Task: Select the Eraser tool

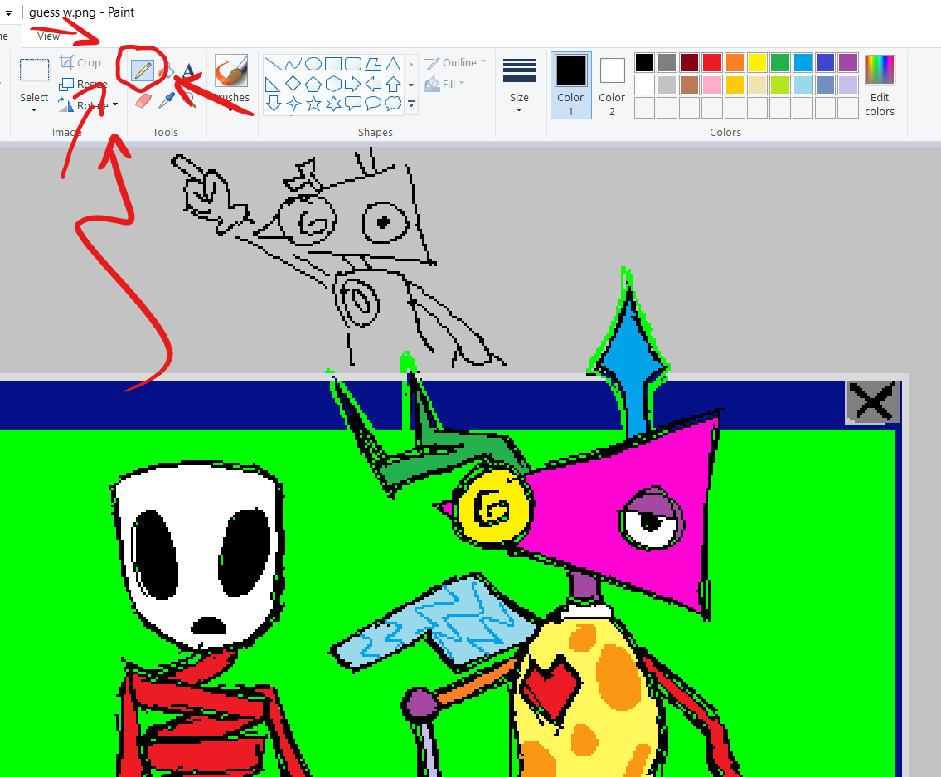Action: 143,101
